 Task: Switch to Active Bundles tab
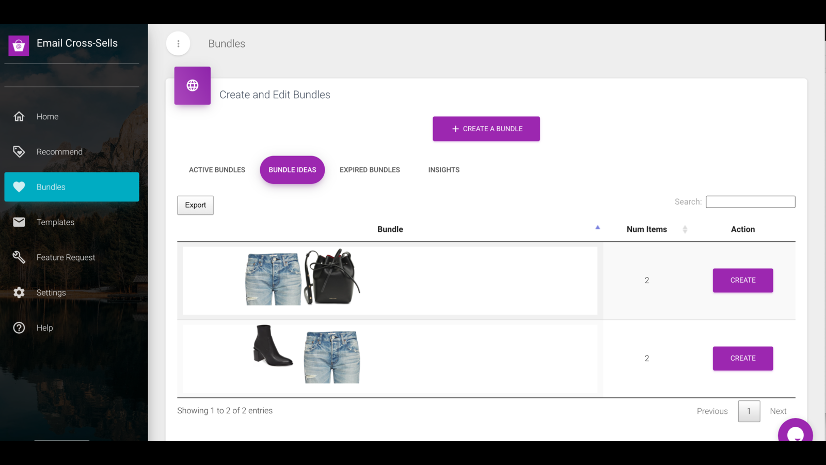pos(217,170)
